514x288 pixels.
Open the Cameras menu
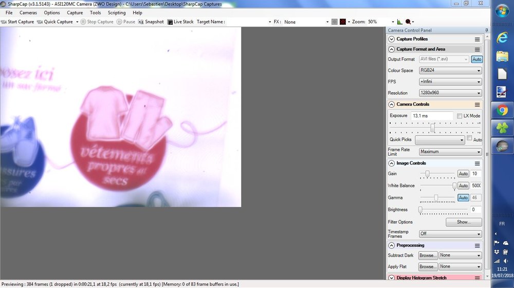[28, 13]
